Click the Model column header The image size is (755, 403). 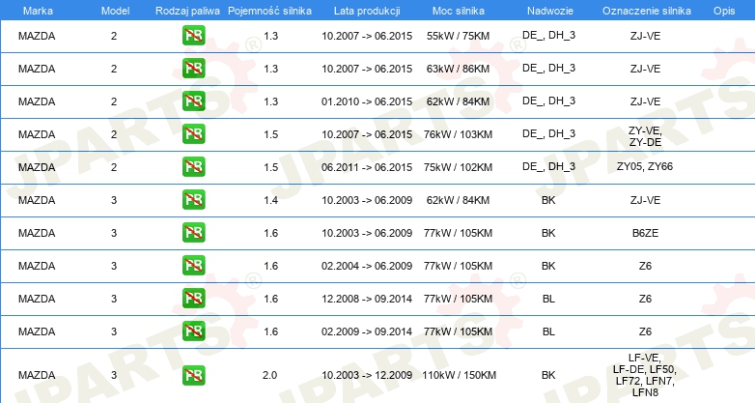click(x=115, y=11)
